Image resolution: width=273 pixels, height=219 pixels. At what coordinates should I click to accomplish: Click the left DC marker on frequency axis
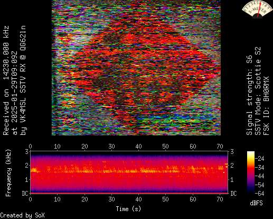coord(25,194)
